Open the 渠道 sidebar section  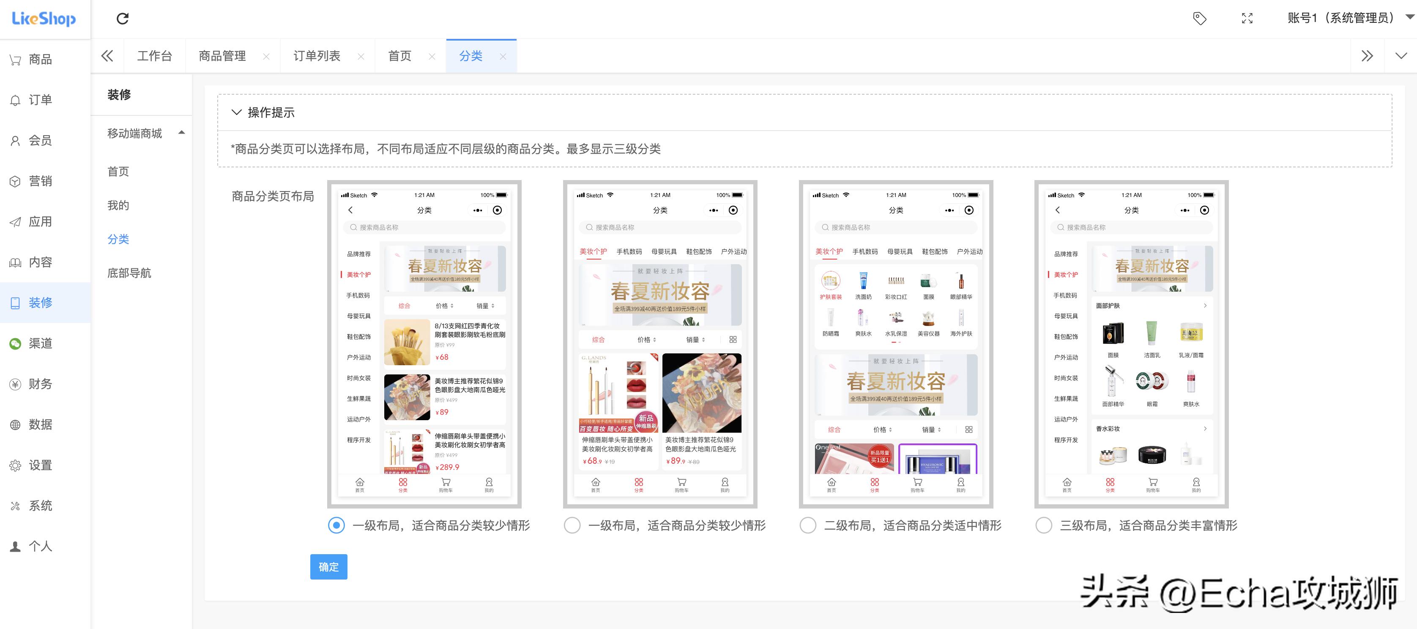coord(38,343)
